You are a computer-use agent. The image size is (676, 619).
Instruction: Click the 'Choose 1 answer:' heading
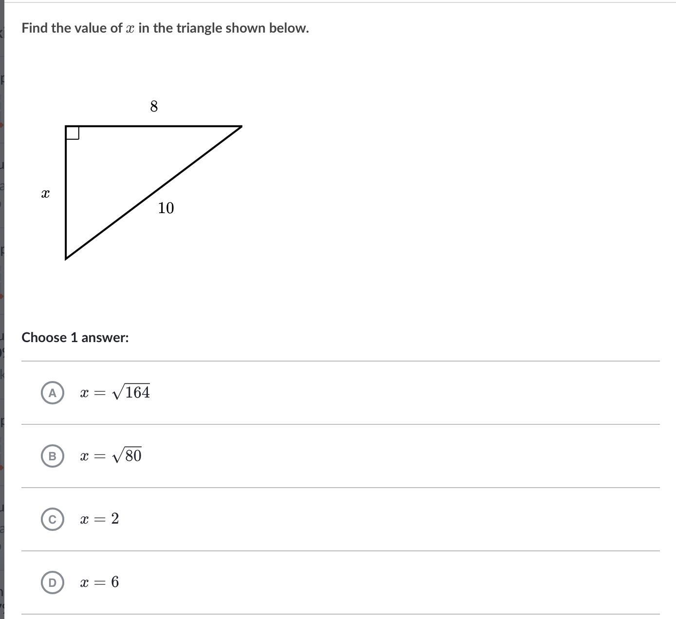coord(75,337)
